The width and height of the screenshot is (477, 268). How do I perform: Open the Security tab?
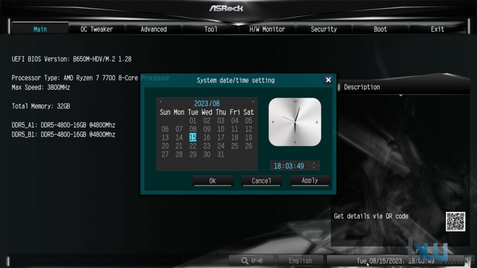click(x=324, y=29)
